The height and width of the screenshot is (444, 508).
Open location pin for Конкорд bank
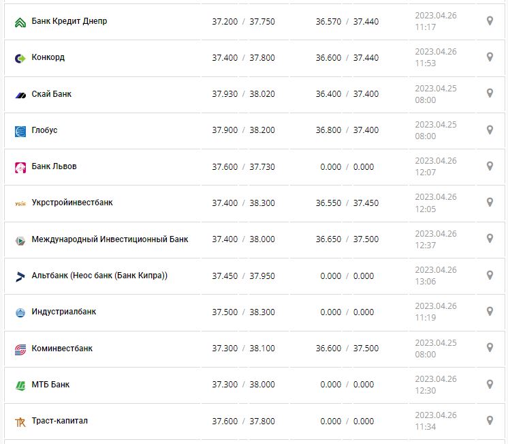click(489, 57)
